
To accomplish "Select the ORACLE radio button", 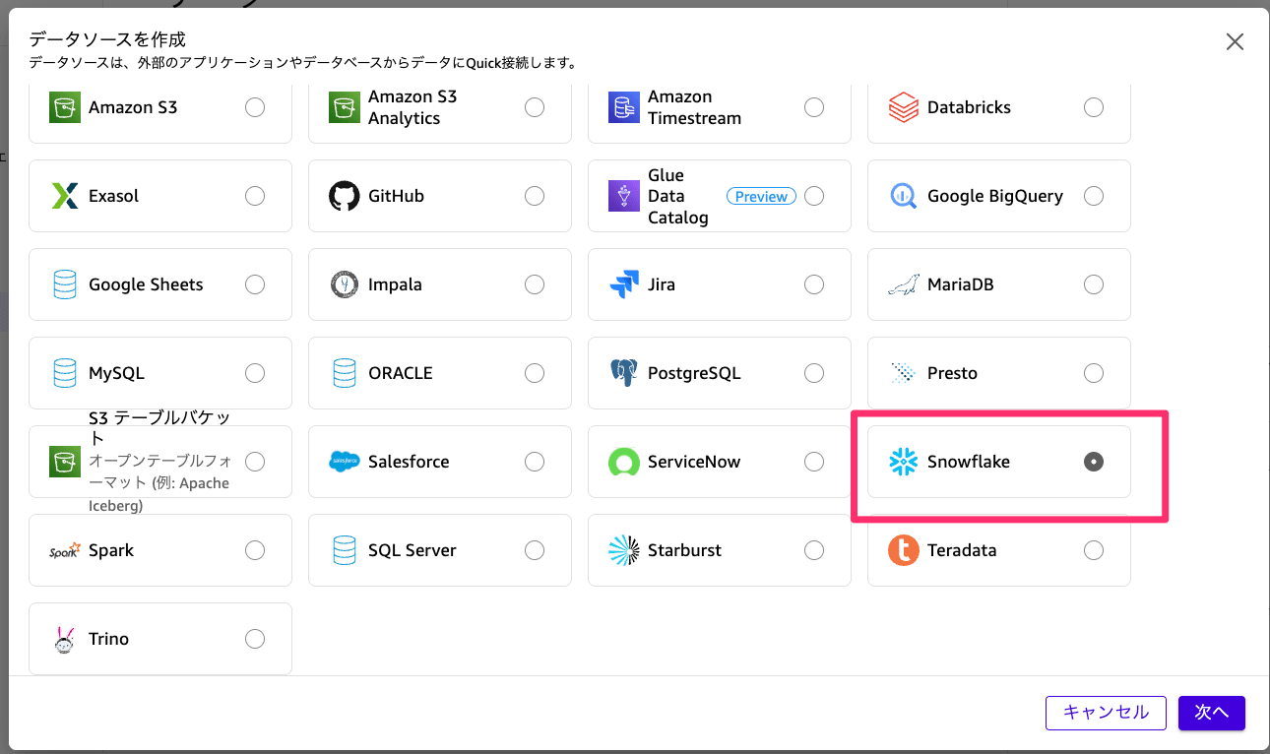I will 535,373.
